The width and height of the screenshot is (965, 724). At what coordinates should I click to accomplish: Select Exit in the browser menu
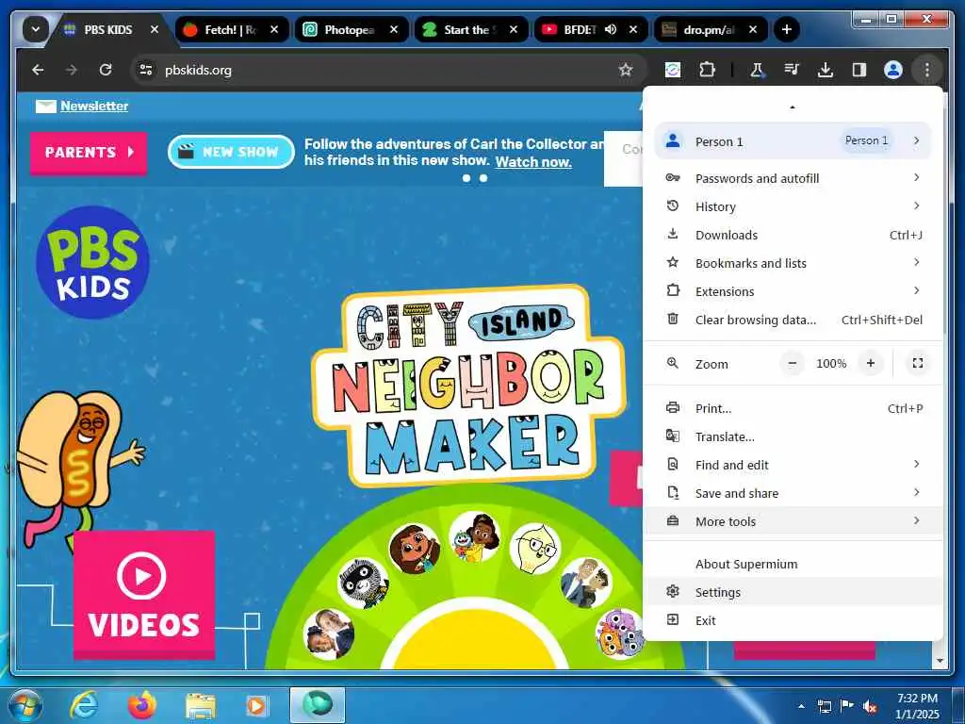pyautogui.click(x=793, y=620)
